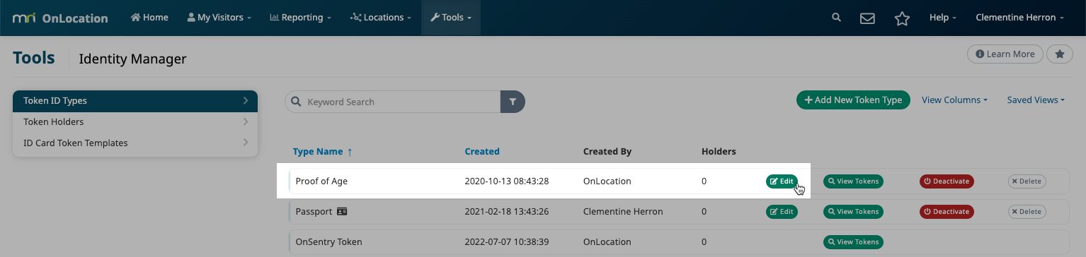
Task: Edit the Proof of Age token type
Action: click(782, 181)
